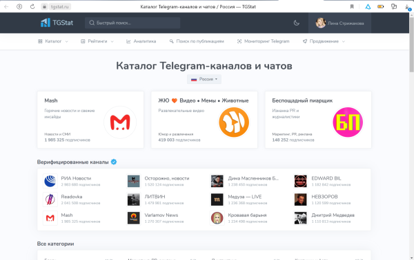Open the user profile avatar
Image resolution: width=414 pixels, height=260 pixels.
click(x=321, y=23)
